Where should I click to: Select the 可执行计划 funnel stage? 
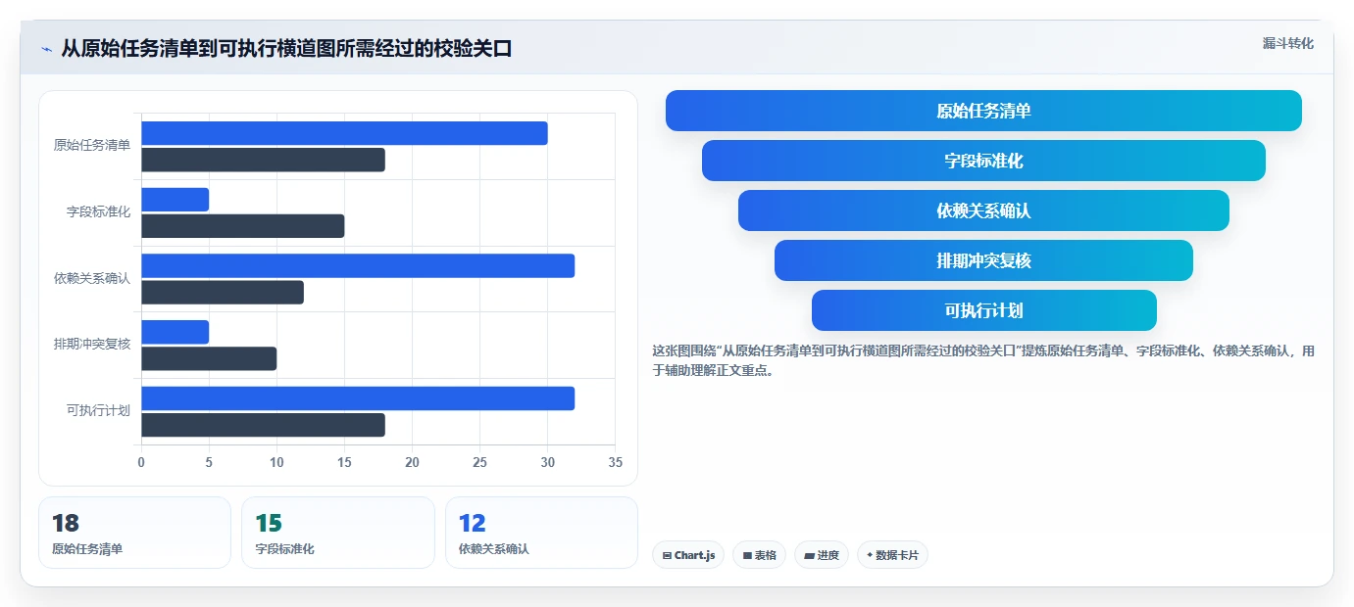coord(983,310)
